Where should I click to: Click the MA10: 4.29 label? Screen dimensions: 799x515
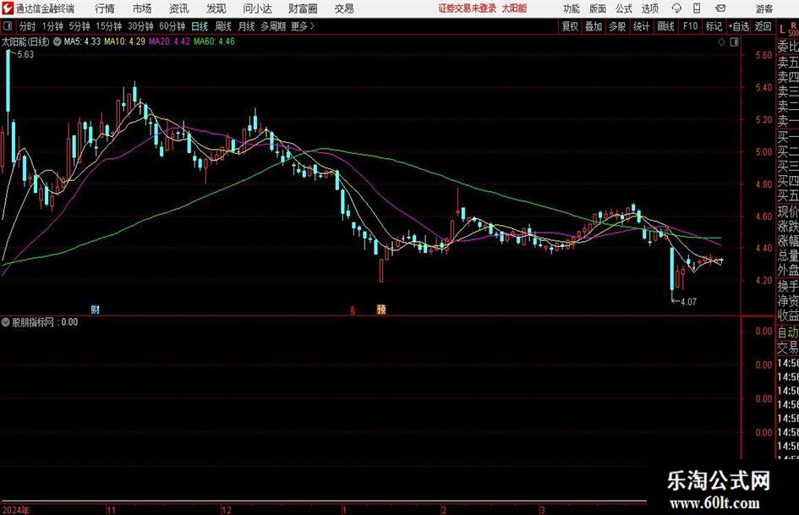click(124, 41)
